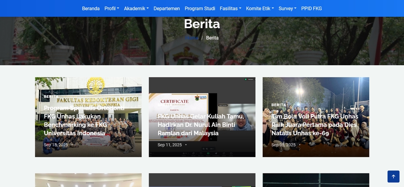The height and width of the screenshot is (187, 404).
Task: Click the Berita page heading
Action: click(x=202, y=24)
